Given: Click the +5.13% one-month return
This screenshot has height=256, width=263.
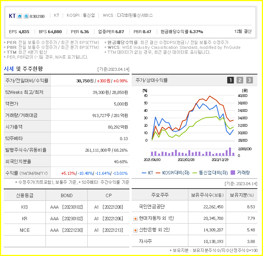Looking at the screenshot, I should coord(68,173).
